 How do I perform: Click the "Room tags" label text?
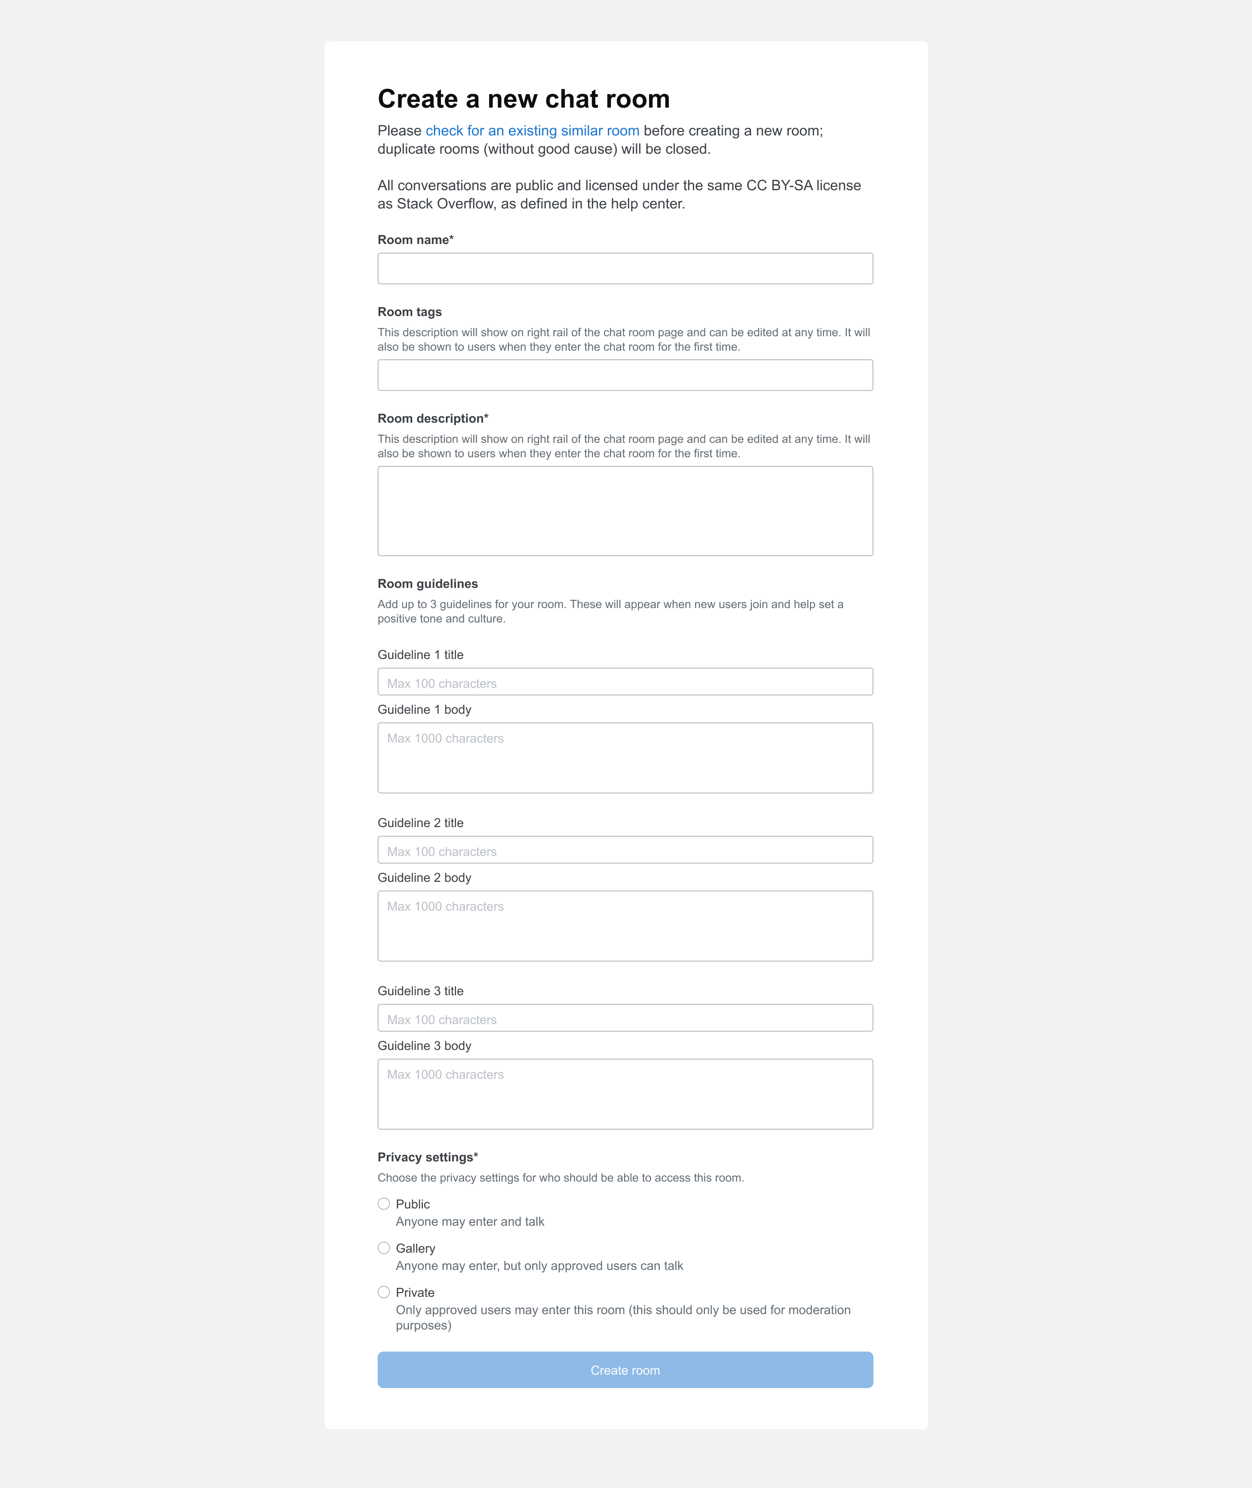409,312
